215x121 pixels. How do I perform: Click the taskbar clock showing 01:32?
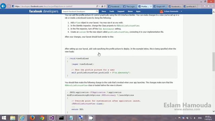pyautogui.click(x=208, y=118)
